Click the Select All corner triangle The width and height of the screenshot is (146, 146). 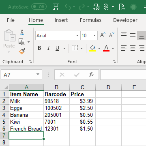click(x=6, y=87)
